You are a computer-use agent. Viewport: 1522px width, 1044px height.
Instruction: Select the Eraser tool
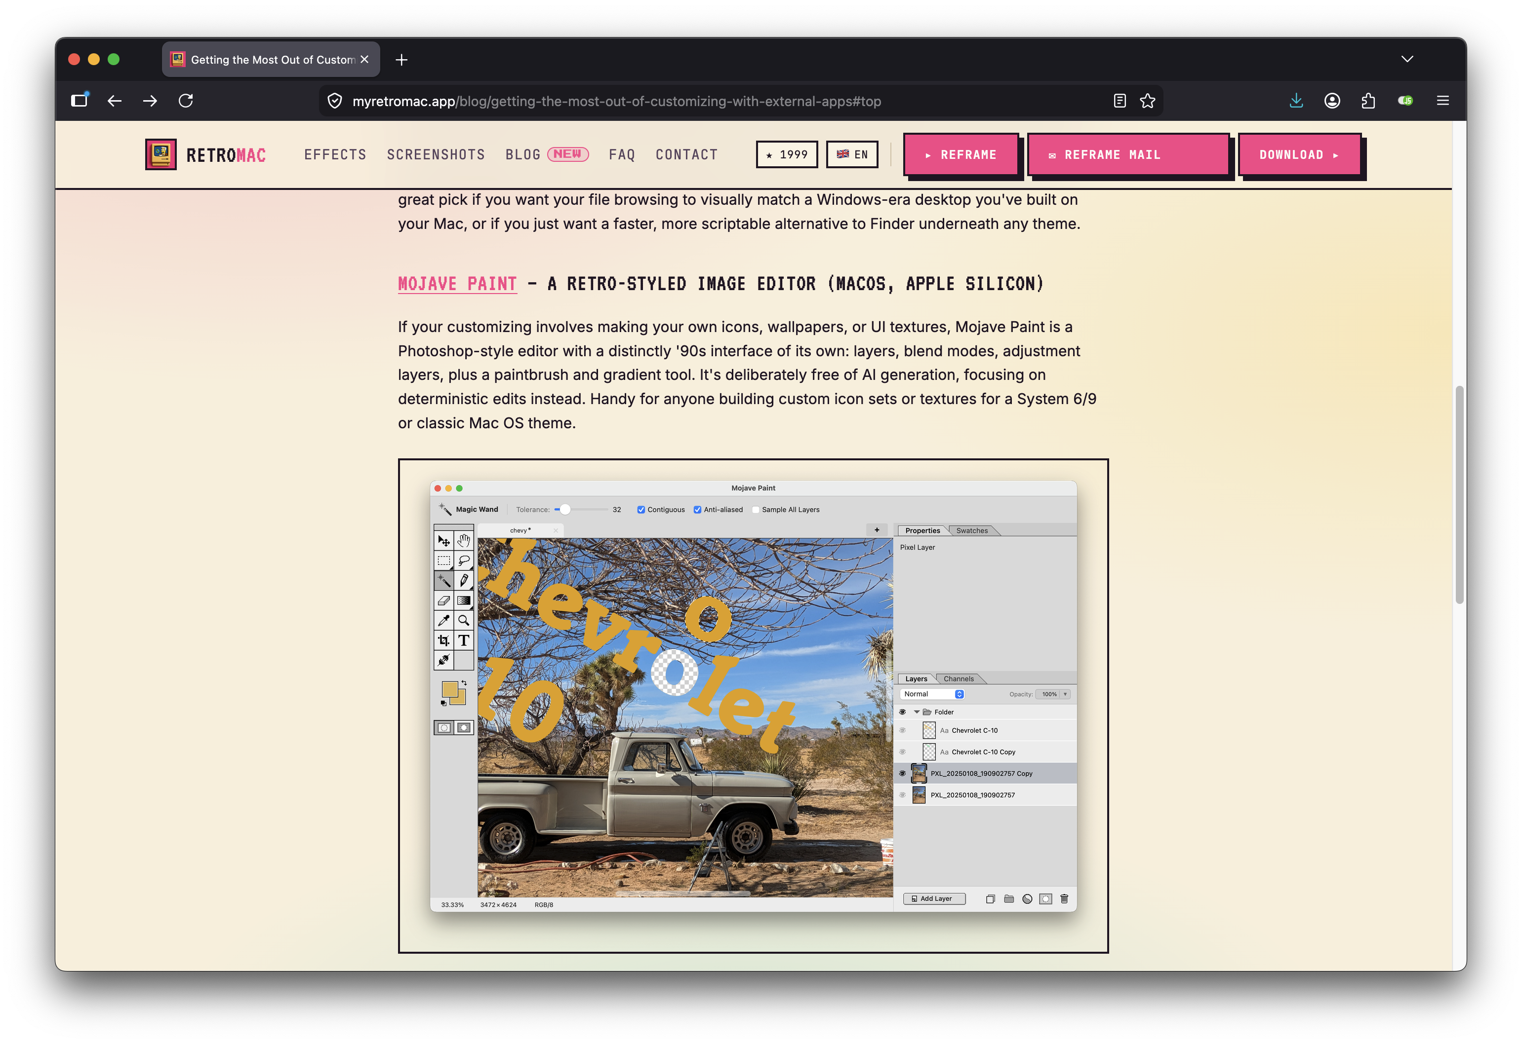pos(443,600)
